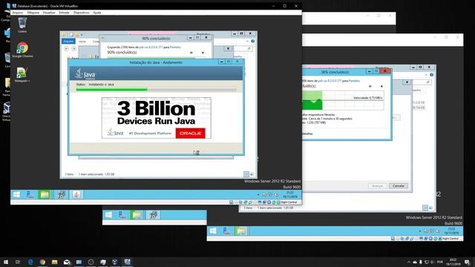Click the Cancelar button in right VM wizard
The height and width of the screenshot is (267, 475).
point(399,185)
